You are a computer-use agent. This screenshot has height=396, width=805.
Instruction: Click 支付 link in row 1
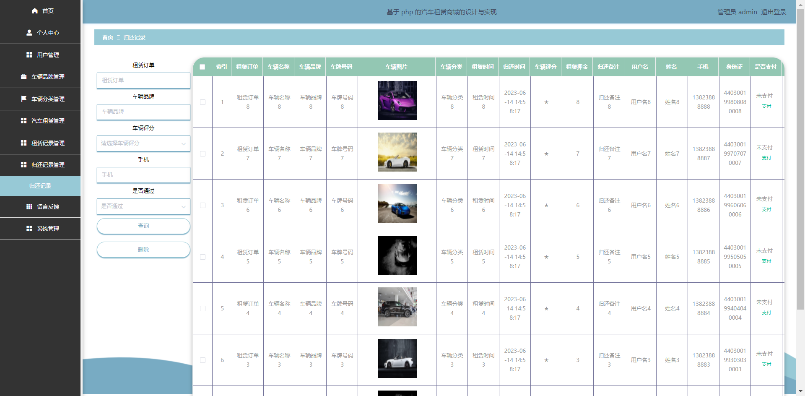tap(766, 107)
